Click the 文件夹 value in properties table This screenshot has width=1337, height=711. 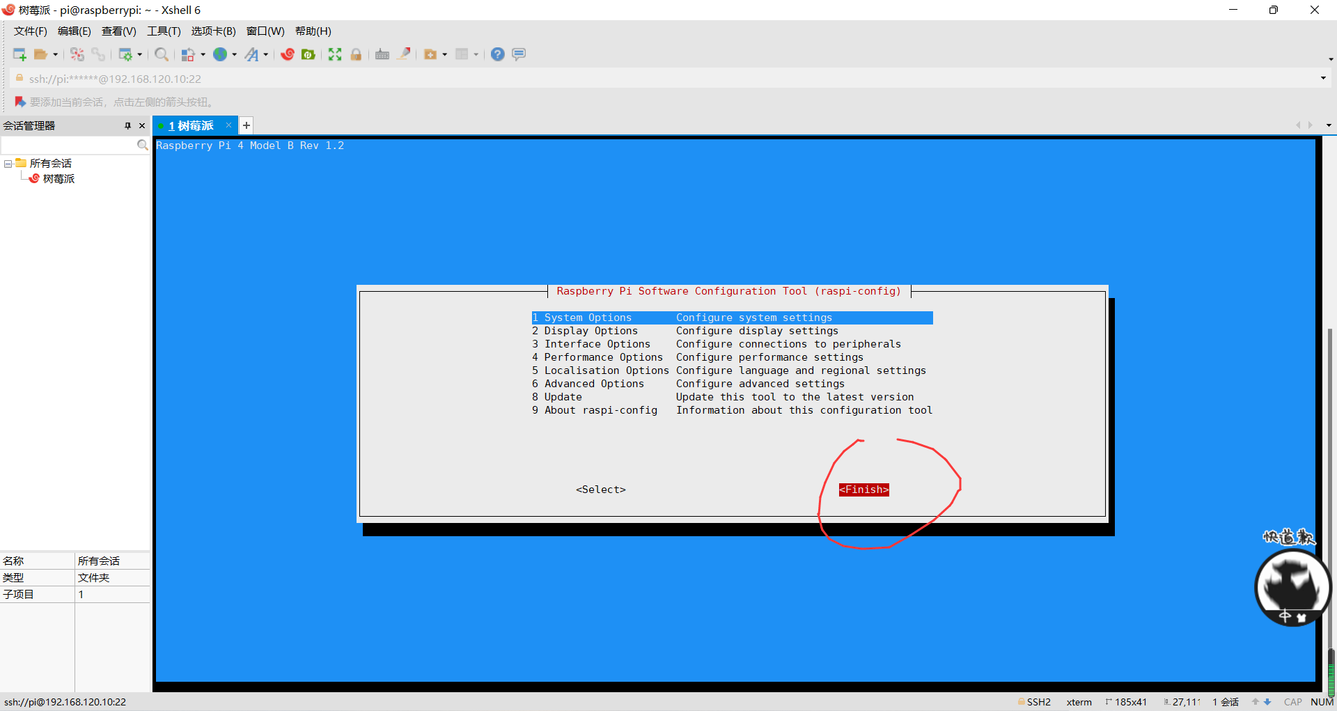point(94,578)
